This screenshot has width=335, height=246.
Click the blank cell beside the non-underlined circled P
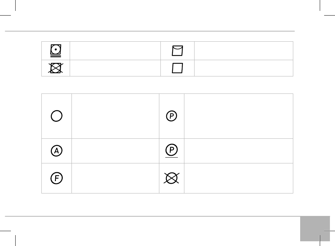click(238, 116)
